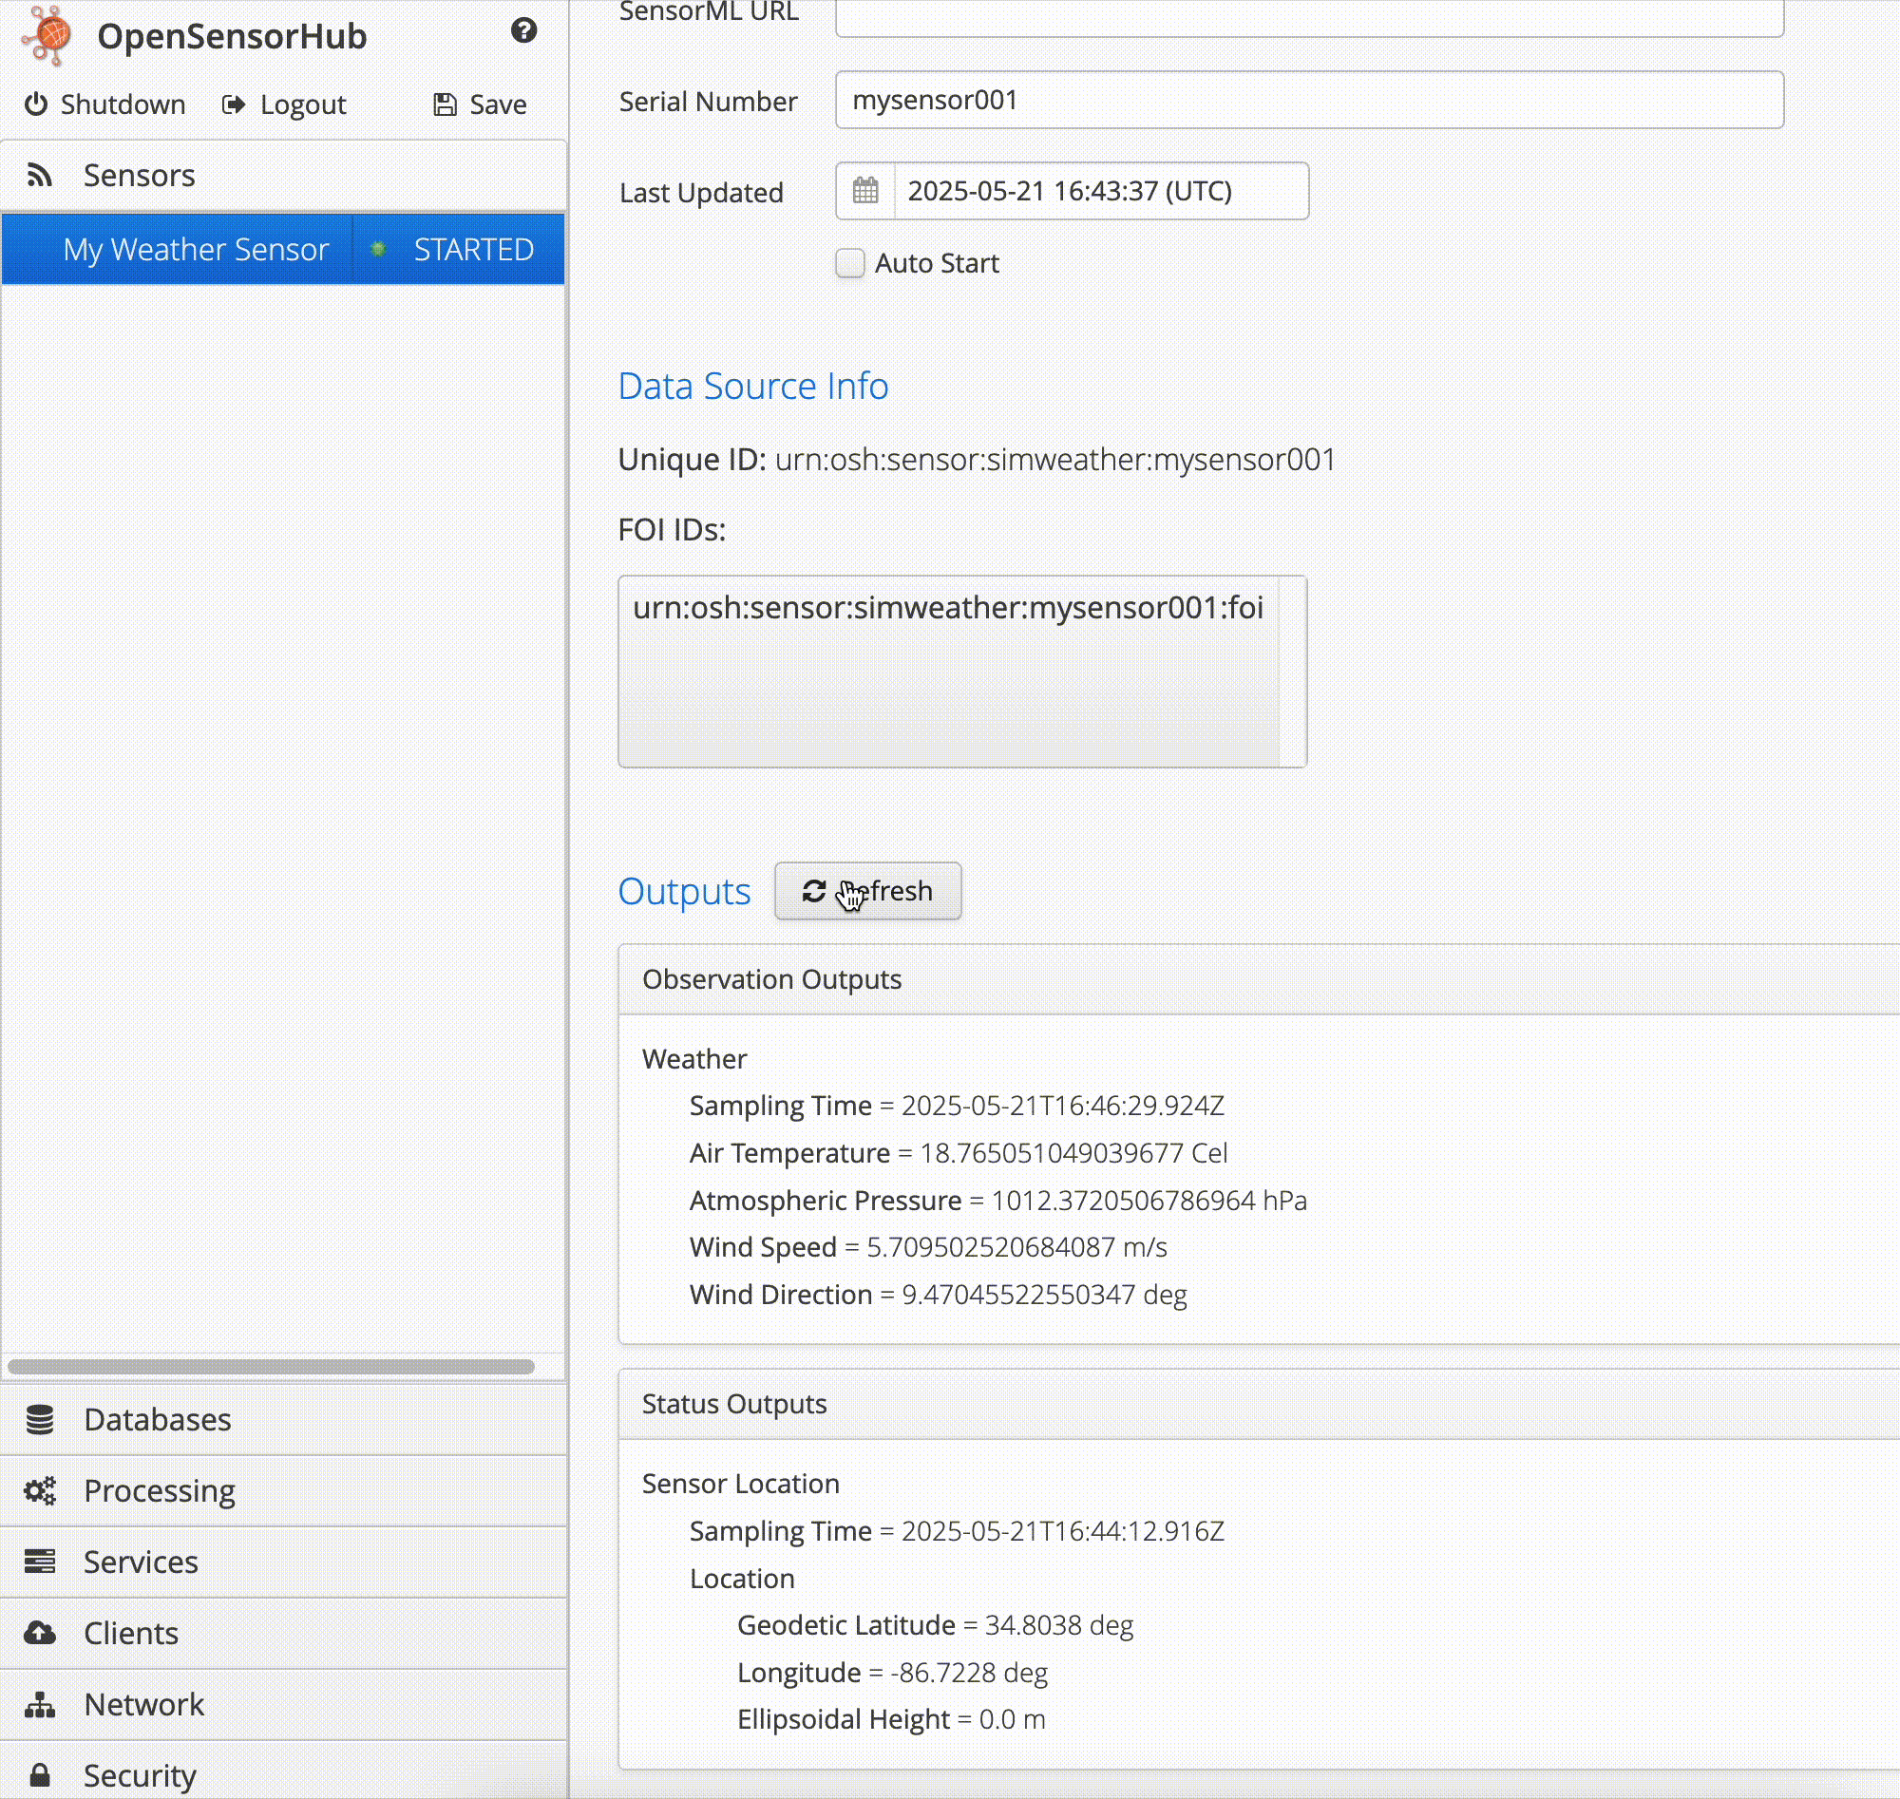1900x1799 pixels.
Task: Enable the Auto Start checkbox
Action: click(849, 263)
